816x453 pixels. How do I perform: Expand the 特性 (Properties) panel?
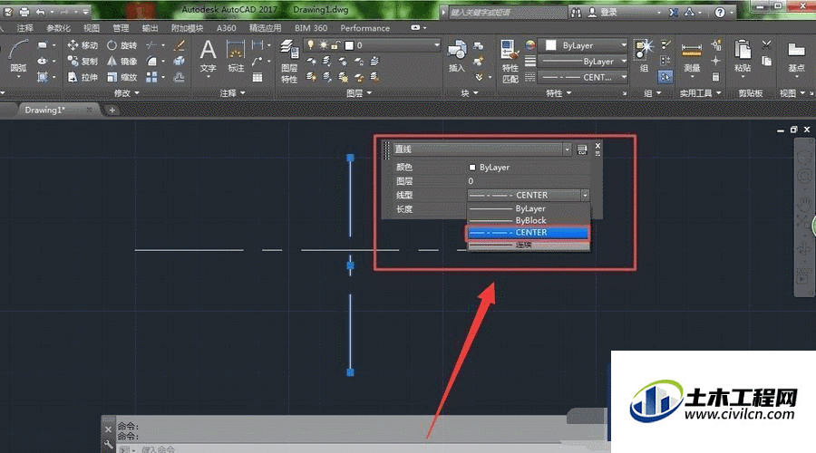[x=559, y=93]
